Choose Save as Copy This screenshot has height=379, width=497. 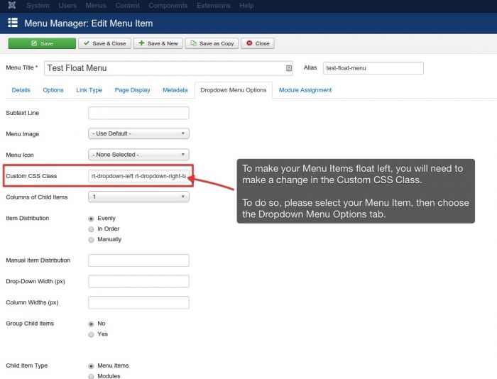pos(212,43)
